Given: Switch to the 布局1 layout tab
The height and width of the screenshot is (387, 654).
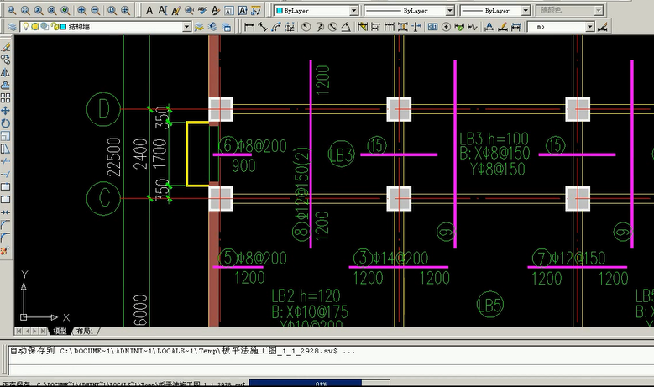Looking at the screenshot, I should coord(85,331).
